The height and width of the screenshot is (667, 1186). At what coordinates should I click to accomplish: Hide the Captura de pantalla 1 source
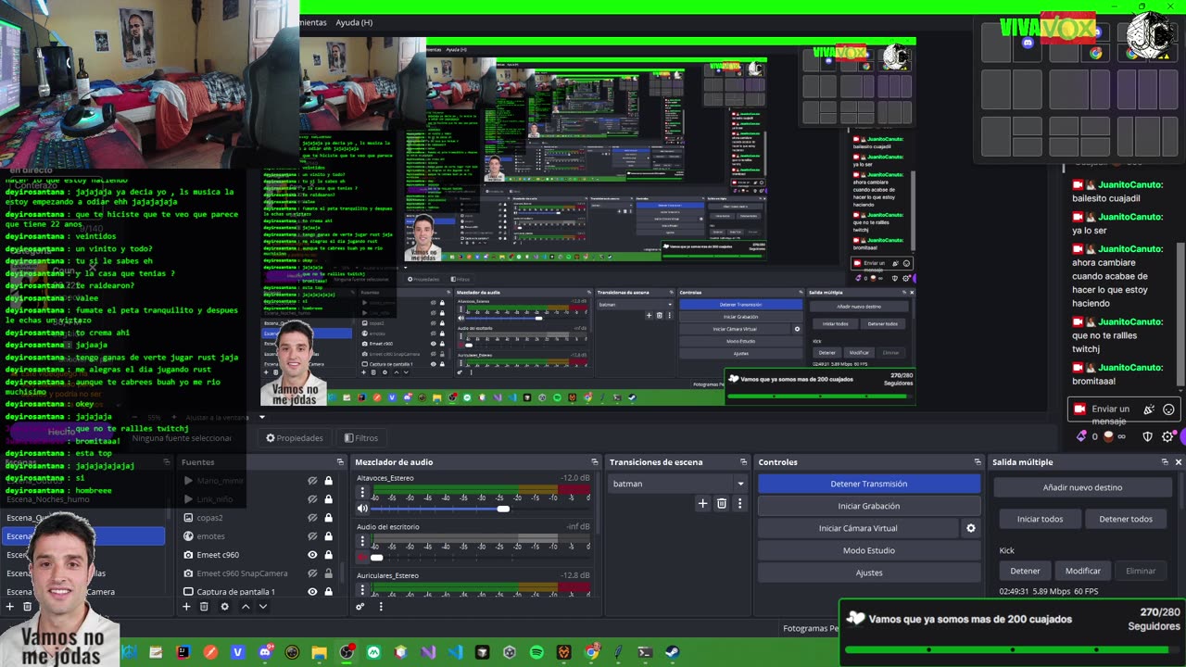(x=312, y=592)
